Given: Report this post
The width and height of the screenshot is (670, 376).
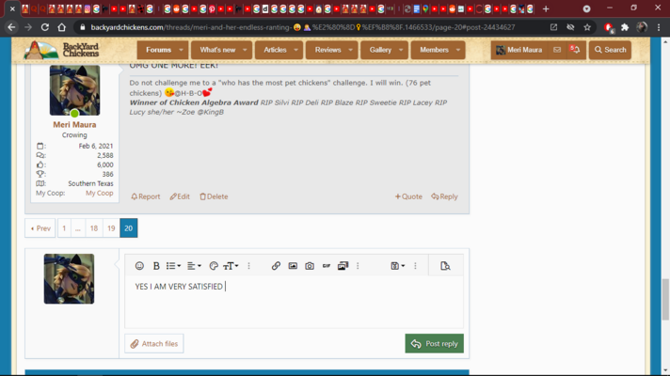Looking at the screenshot, I should pyautogui.click(x=146, y=196).
